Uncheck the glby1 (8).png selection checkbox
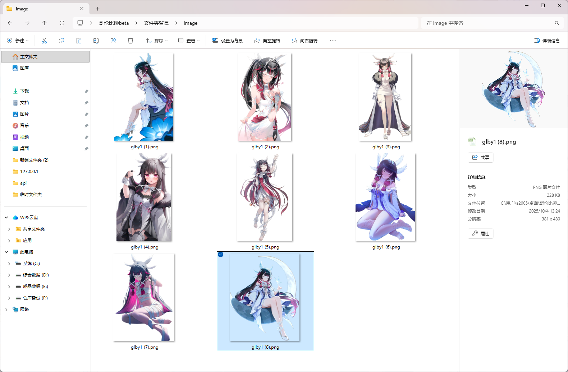The height and width of the screenshot is (372, 568). pyautogui.click(x=221, y=255)
